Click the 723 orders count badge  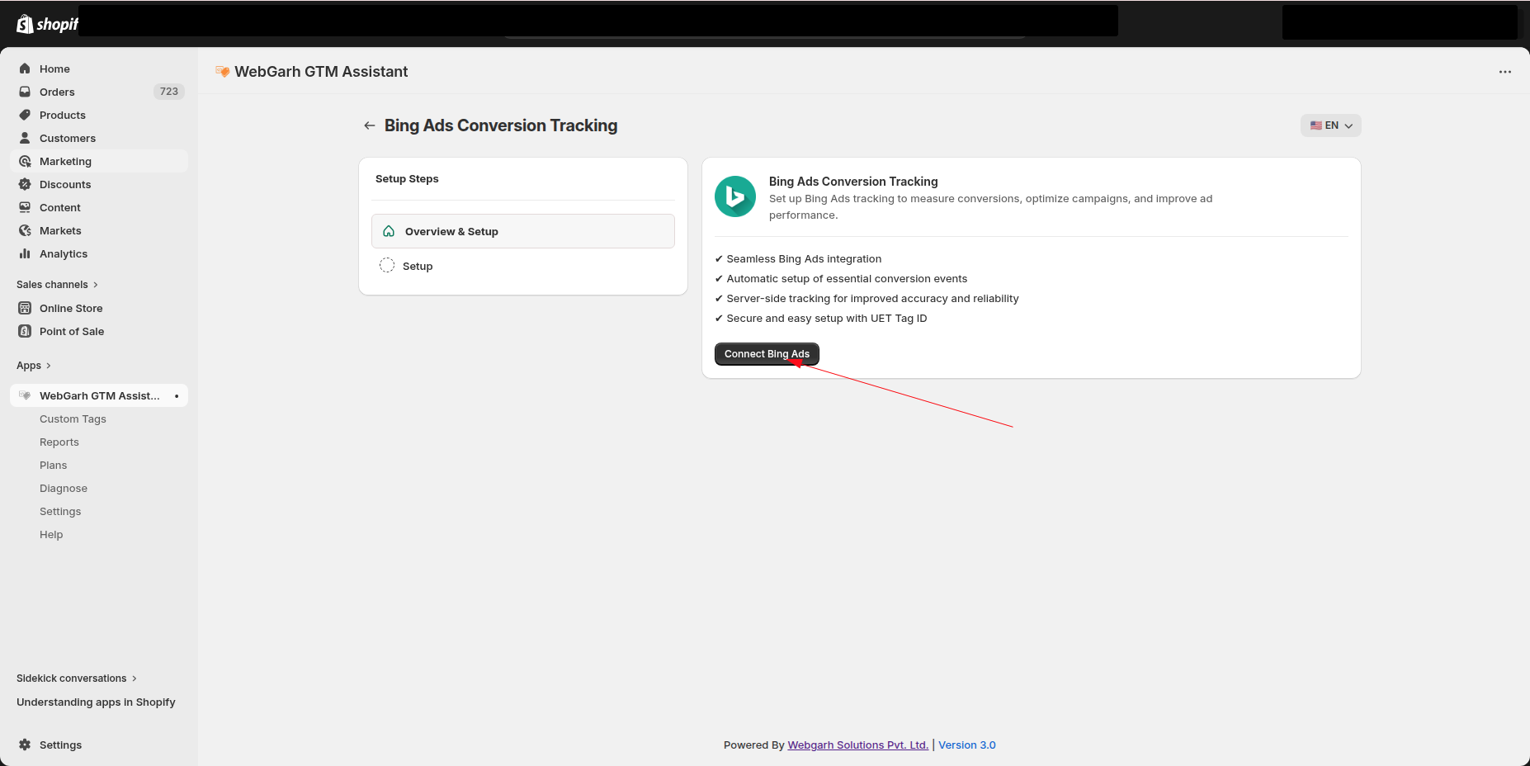[x=168, y=92]
